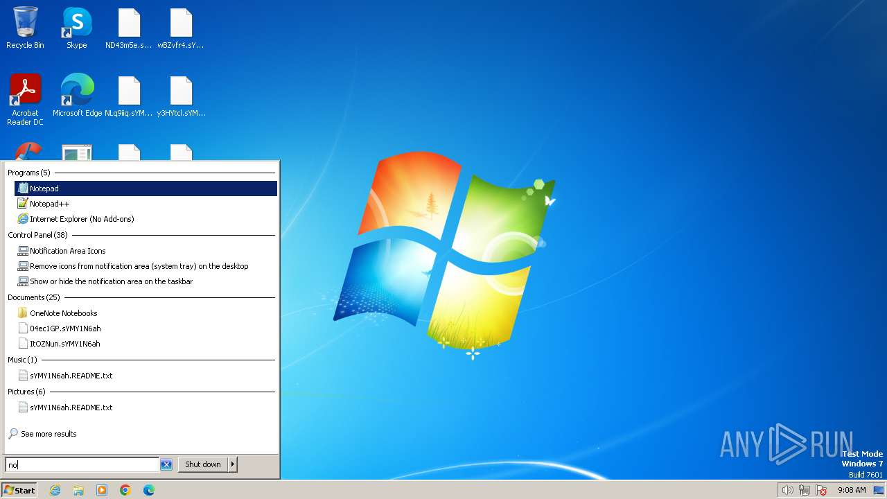Open Action Center flag tray icon
Viewport: 887px width, 499px height.
click(x=822, y=490)
